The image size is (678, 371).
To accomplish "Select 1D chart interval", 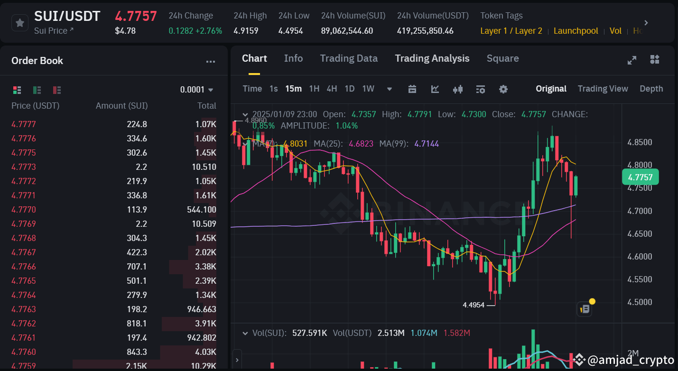I will point(350,89).
